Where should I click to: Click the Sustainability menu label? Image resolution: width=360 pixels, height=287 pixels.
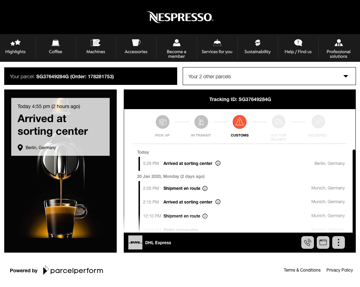[258, 52]
